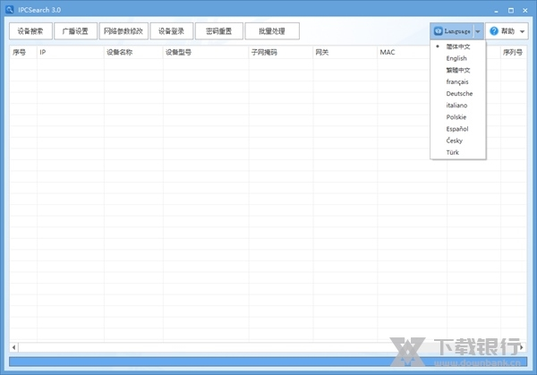This screenshot has height=375, width=537.
Task: Click the MAC column header
Action: (405, 53)
